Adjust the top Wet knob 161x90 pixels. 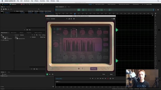99,32
